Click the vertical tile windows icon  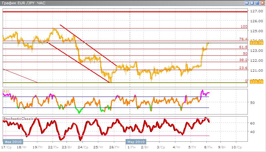[247, 3]
